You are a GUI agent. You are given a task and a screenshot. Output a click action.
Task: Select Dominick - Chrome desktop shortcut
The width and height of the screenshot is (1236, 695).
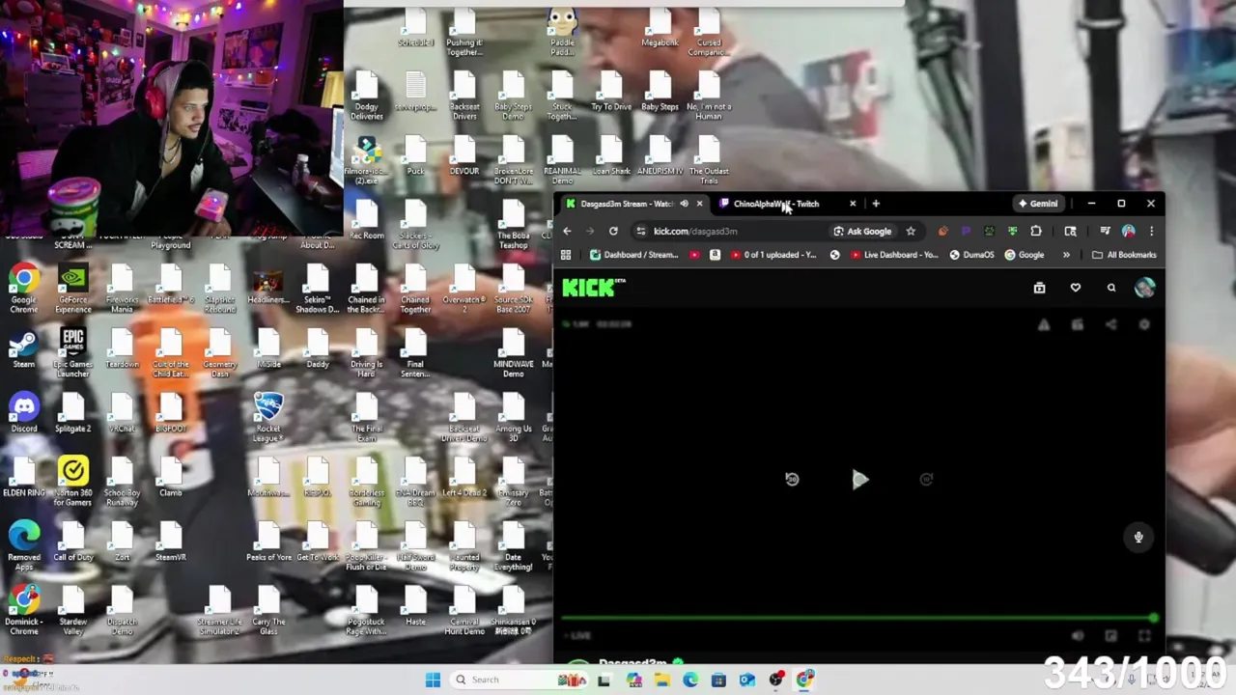pos(24,610)
